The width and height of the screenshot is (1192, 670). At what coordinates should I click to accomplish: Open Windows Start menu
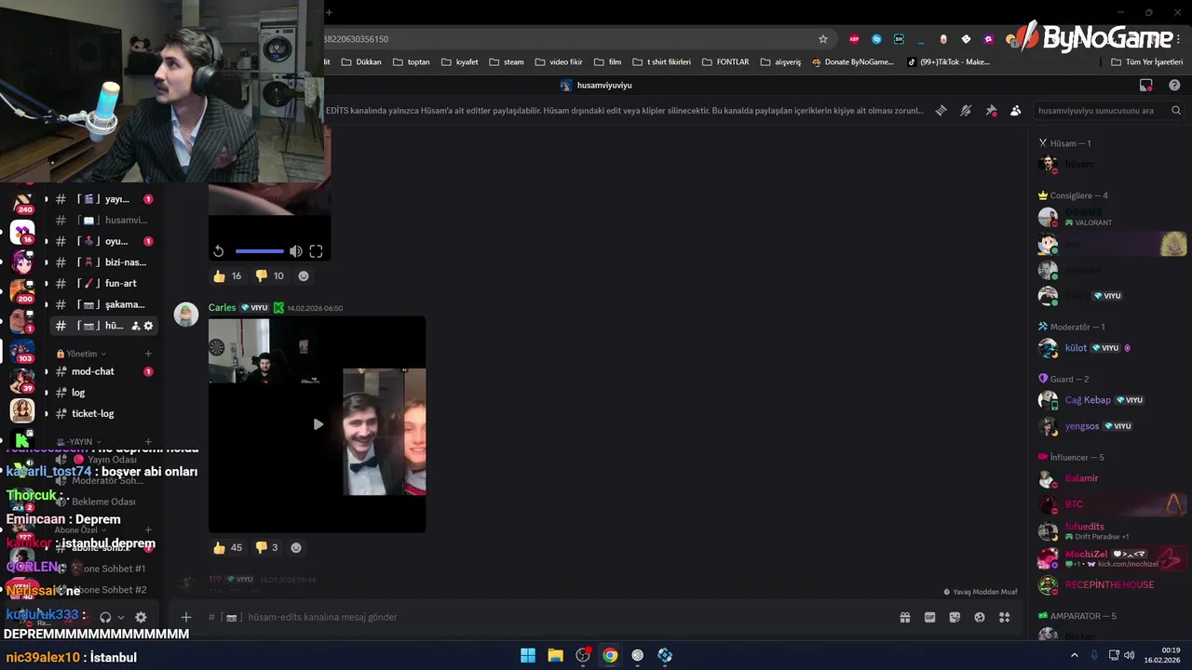coord(528,655)
